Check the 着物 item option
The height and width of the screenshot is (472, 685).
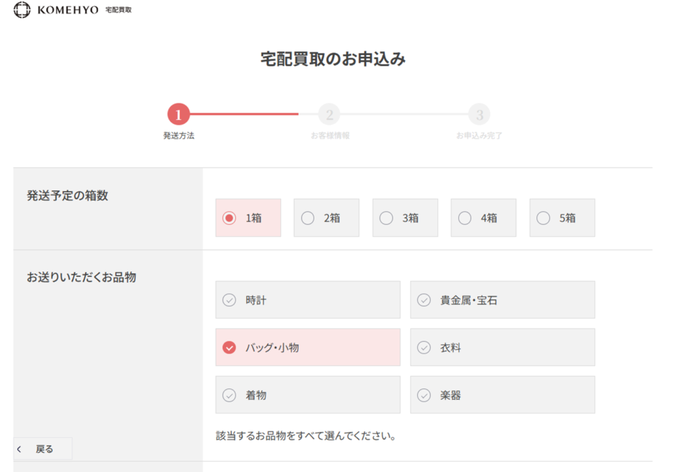(308, 395)
